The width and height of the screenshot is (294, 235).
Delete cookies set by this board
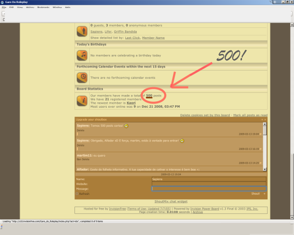200,115
